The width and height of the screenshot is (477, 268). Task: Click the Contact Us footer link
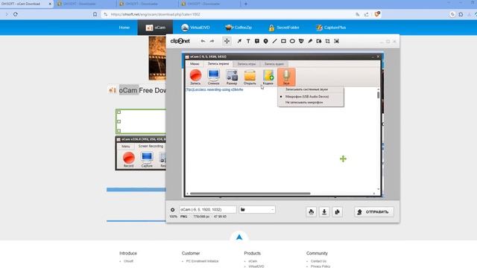point(318,261)
